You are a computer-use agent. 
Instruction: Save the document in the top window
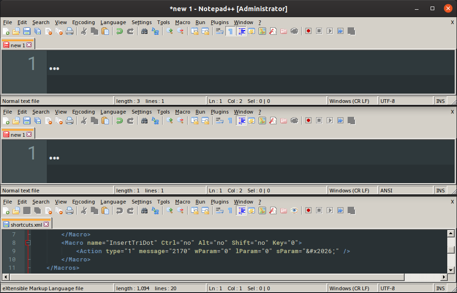point(27,31)
